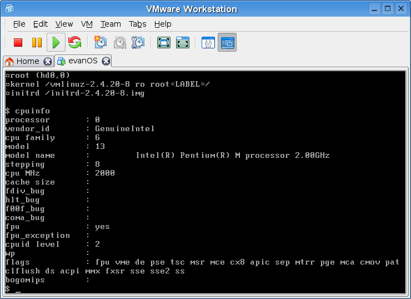Open the File menu
The image size is (411, 299).
click(x=19, y=24)
